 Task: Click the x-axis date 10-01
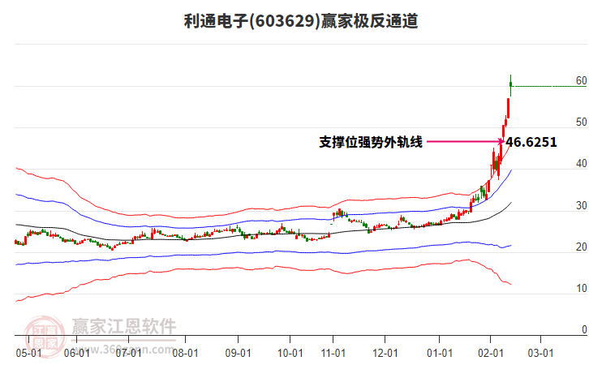click(290, 353)
